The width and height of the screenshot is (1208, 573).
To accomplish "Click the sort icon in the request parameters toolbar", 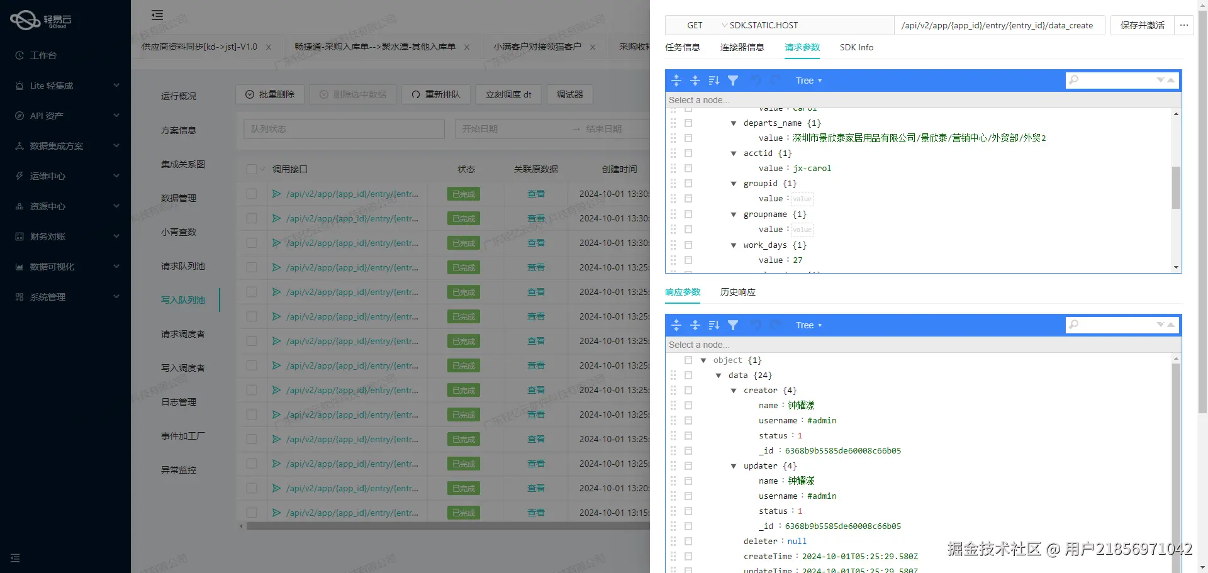I will click(714, 80).
